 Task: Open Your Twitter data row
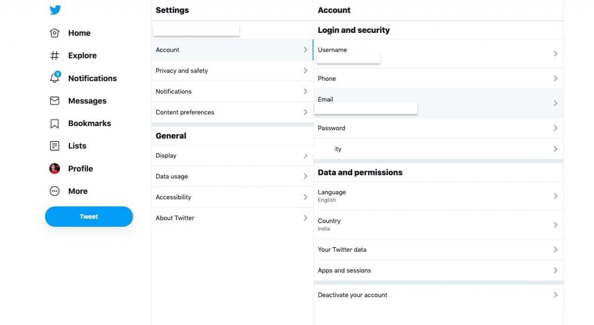(439, 249)
